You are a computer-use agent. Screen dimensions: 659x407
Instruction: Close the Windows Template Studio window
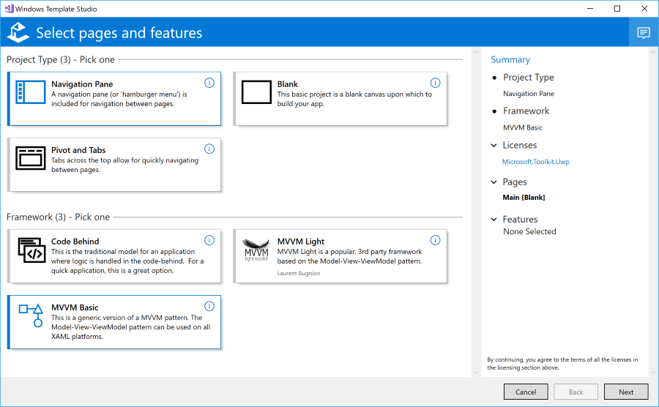(644, 8)
